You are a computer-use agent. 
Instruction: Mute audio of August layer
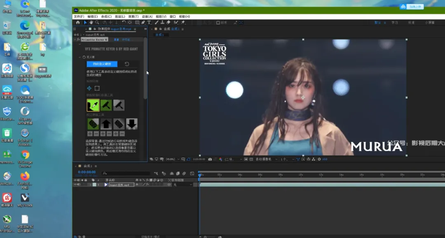click(x=79, y=185)
